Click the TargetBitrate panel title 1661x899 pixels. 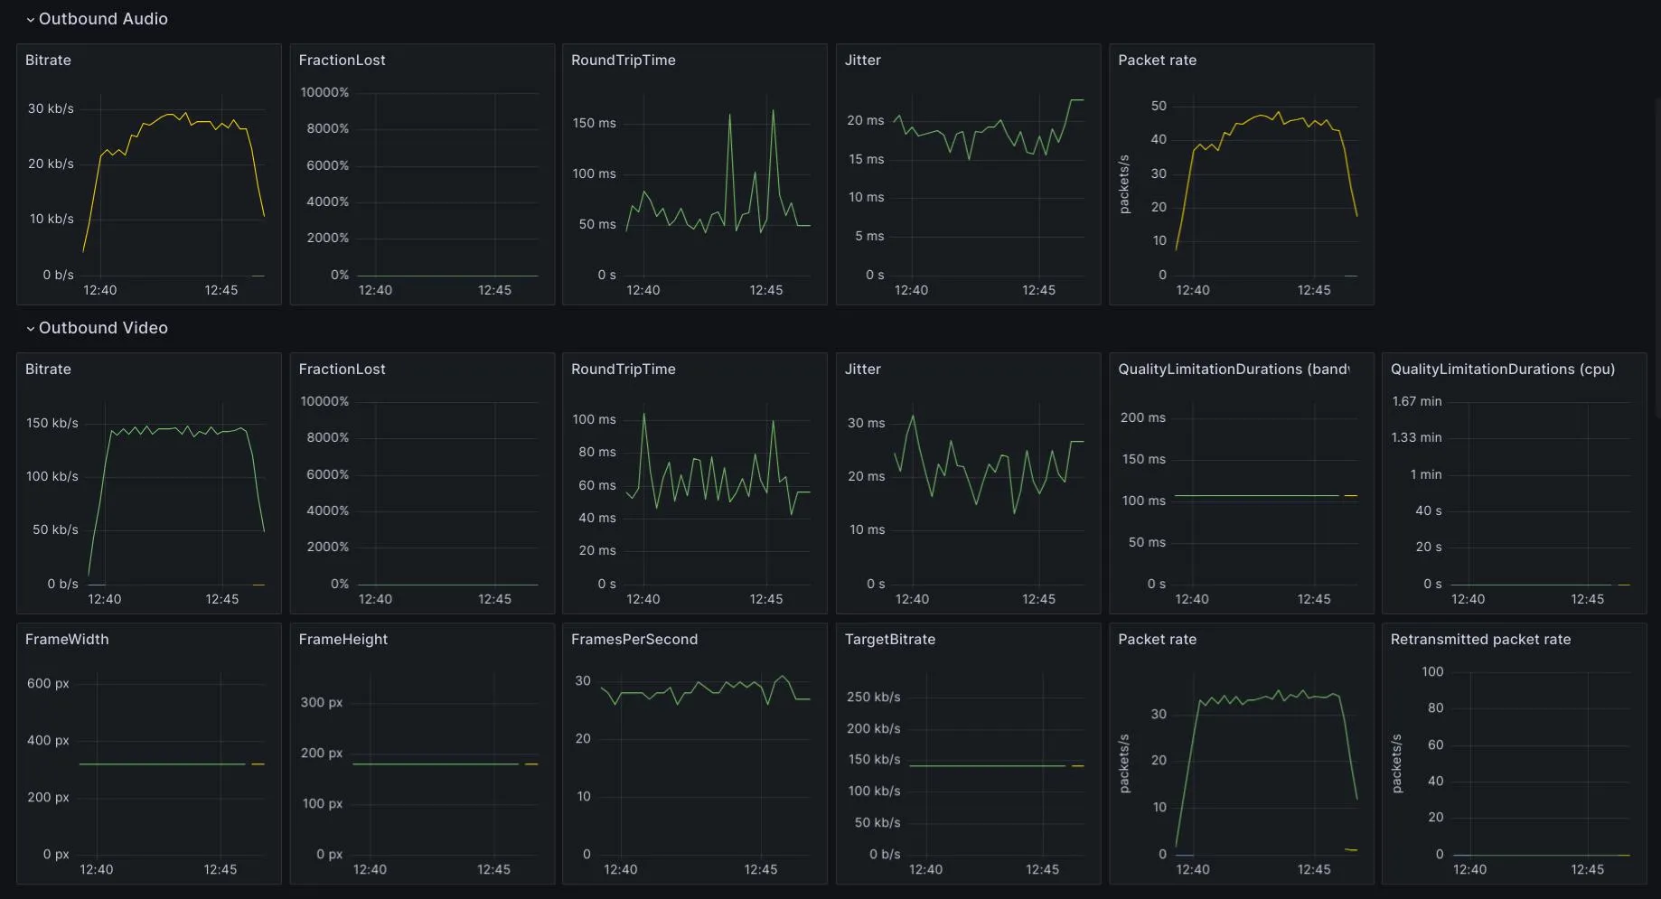(x=889, y=640)
